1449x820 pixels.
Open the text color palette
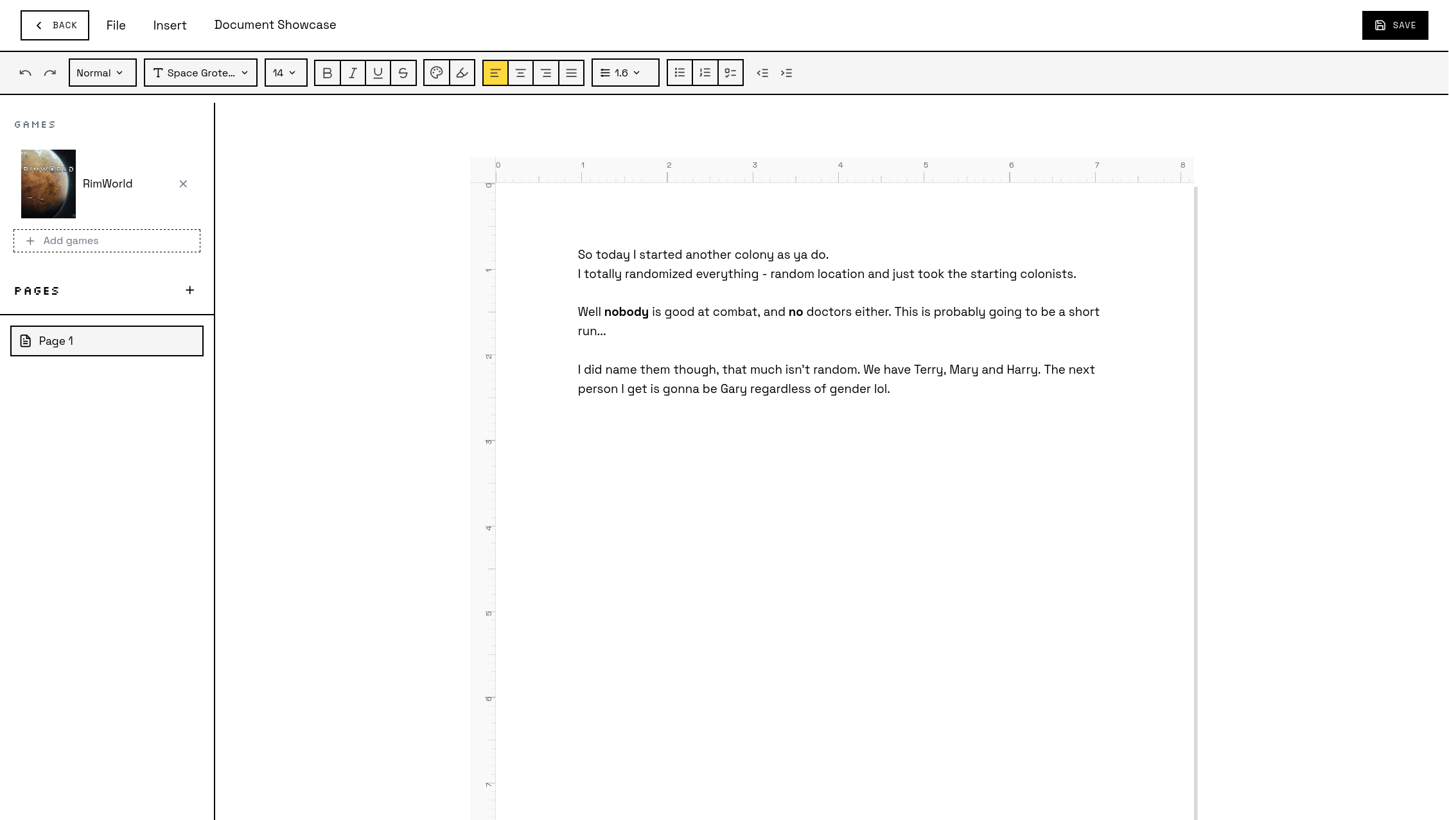pyautogui.click(x=436, y=73)
